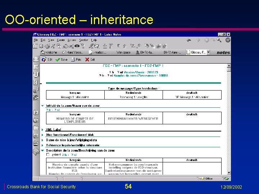Click the 'Type de message/Type boodschap' label
The width and height of the screenshot is (259, 194).
pyautogui.click(x=133, y=88)
